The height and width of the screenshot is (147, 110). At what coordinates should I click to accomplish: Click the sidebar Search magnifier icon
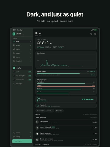click(14, 133)
